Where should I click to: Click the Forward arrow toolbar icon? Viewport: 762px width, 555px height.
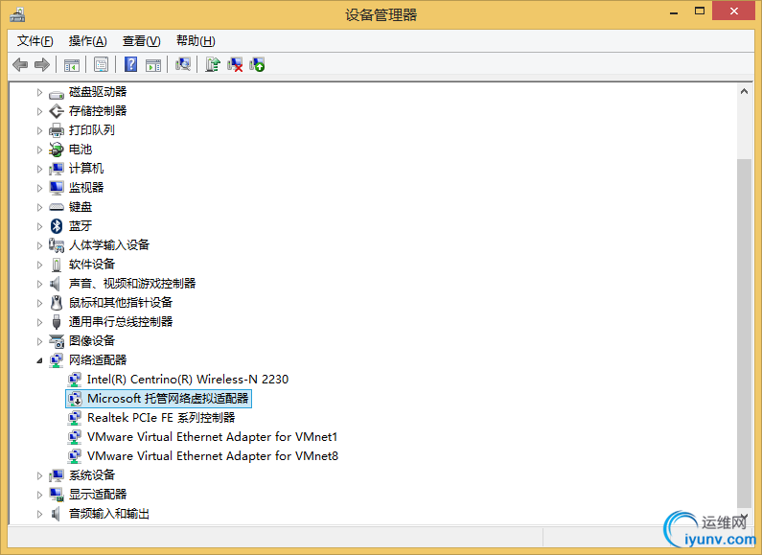coord(42,64)
